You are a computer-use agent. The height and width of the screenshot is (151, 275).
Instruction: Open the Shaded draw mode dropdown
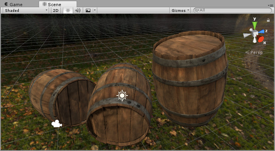pyautogui.click(x=26, y=10)
